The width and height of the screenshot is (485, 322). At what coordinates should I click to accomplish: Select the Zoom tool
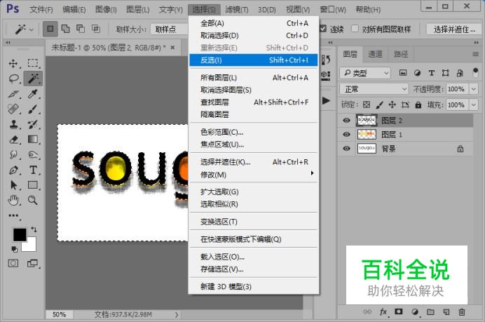(33, 201)
